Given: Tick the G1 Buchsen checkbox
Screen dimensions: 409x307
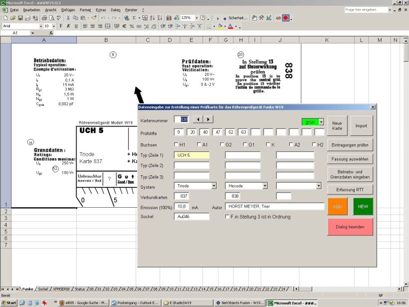Looking at the screenshot, I should coord(245,144).
